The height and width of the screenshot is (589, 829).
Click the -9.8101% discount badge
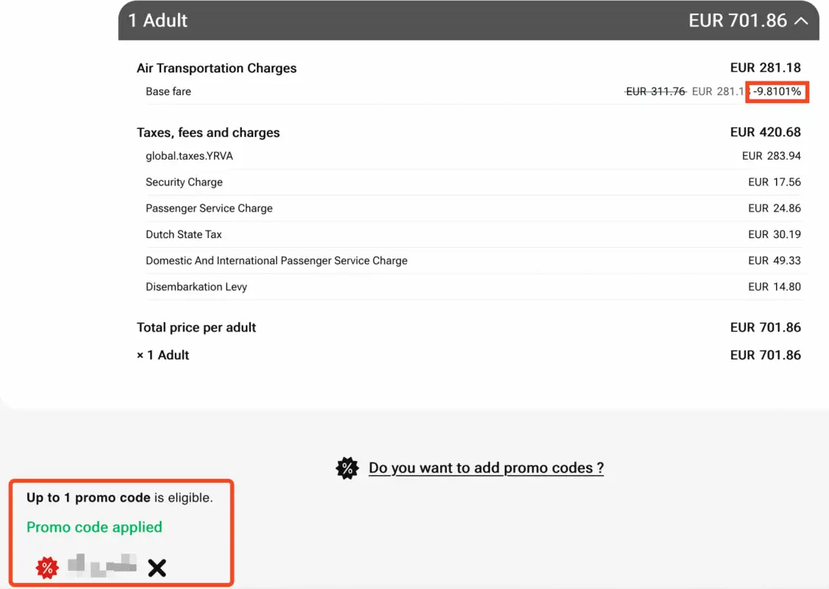[777, 92]
